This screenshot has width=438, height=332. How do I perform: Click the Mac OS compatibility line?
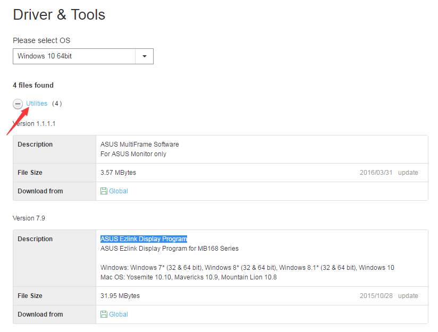pyautogui.click(x=189, y=277)
